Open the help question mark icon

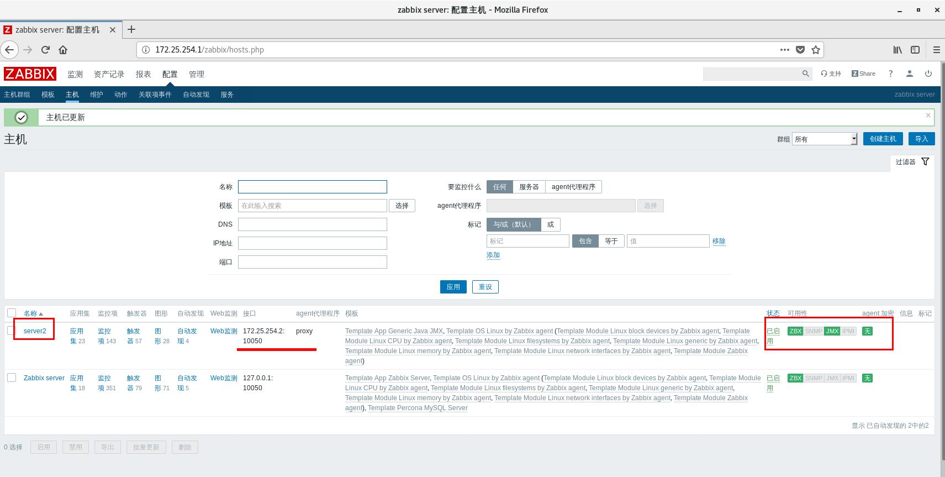click(x=890, y=74)
